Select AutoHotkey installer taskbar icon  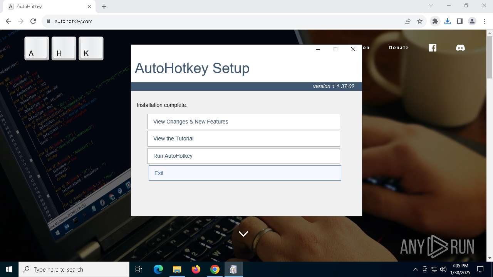pos(233,269)
